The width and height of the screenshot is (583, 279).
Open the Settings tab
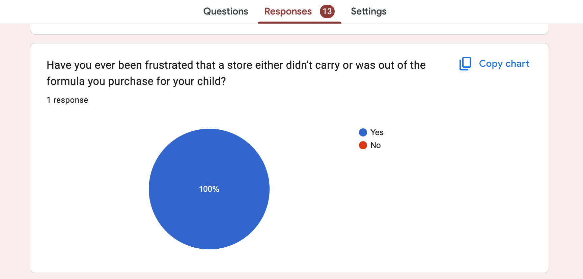368,11
